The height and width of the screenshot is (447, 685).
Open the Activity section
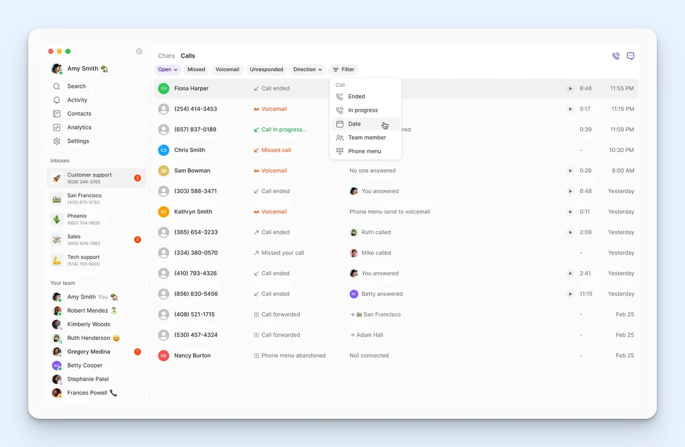(x=77, y=99)
